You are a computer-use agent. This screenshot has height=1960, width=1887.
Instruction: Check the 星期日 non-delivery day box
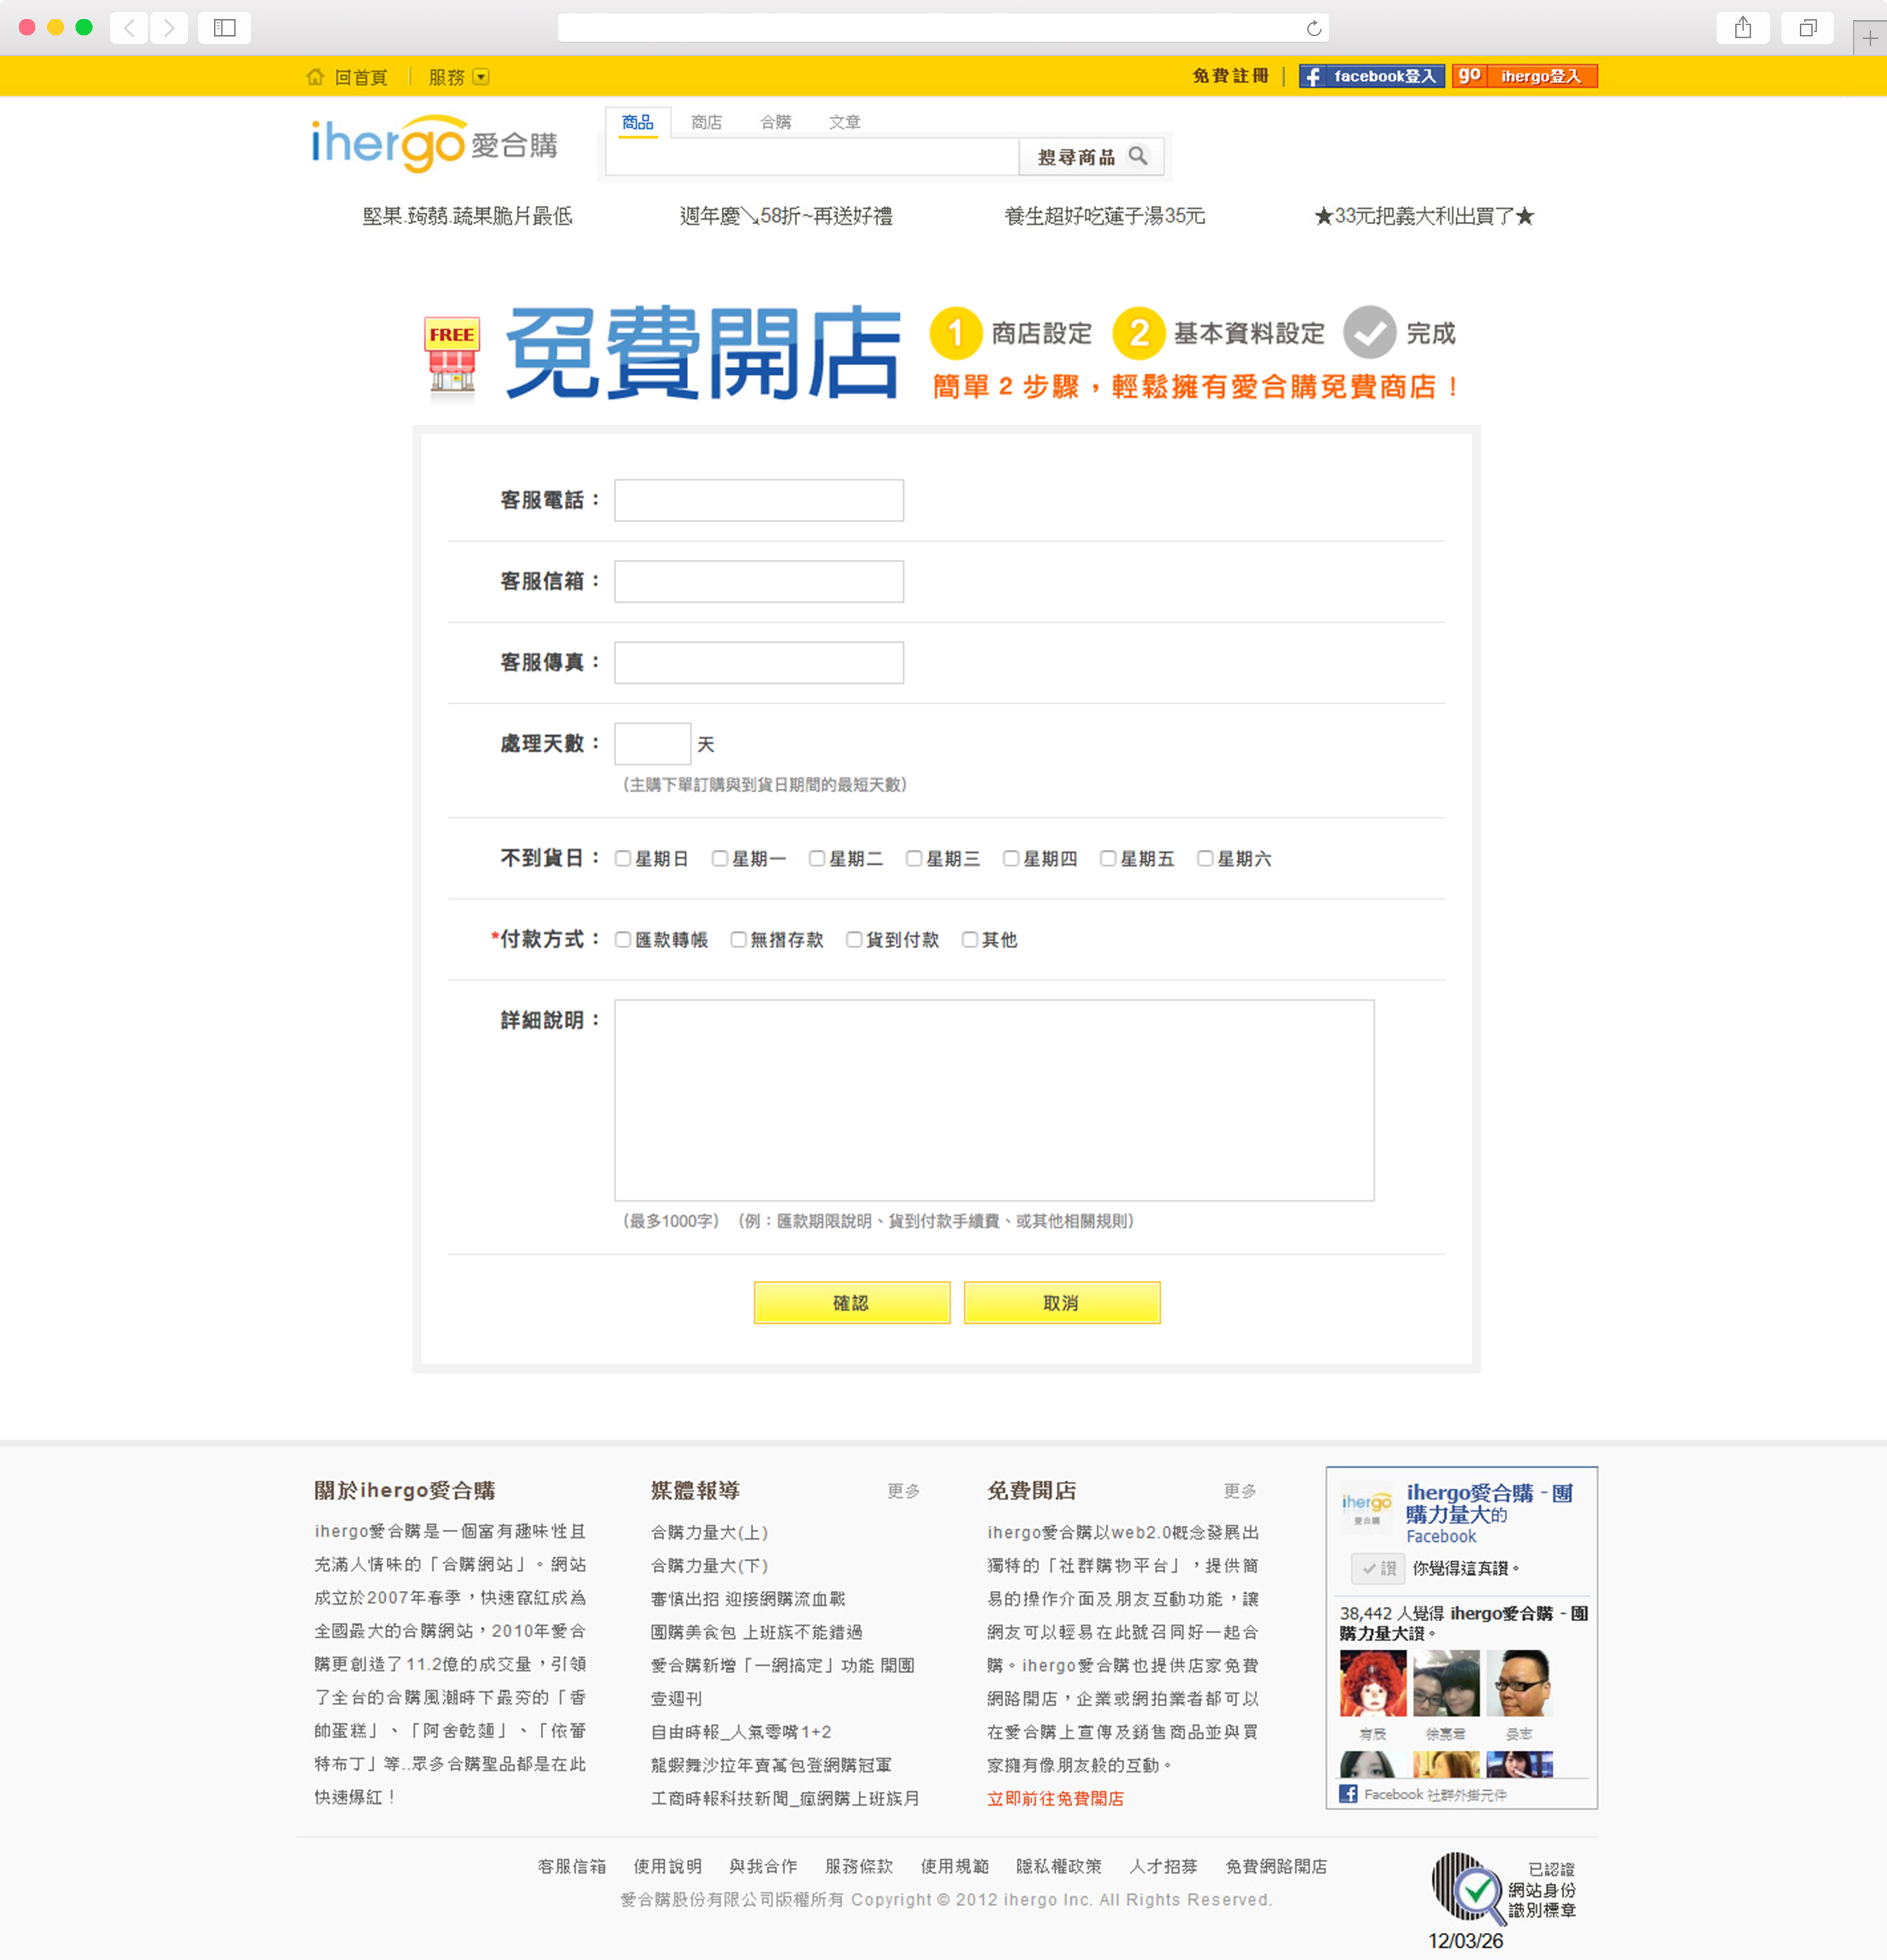click(x=623, y=858)
